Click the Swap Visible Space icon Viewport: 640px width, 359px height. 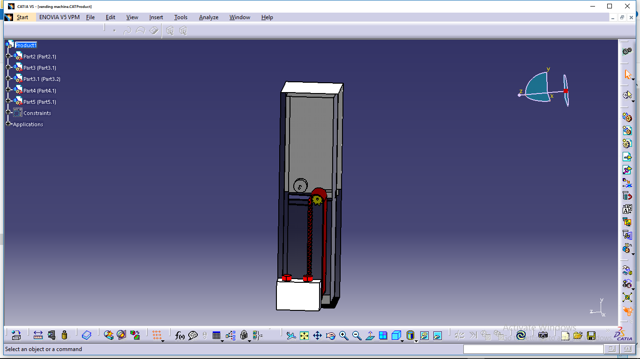(438, 335)
